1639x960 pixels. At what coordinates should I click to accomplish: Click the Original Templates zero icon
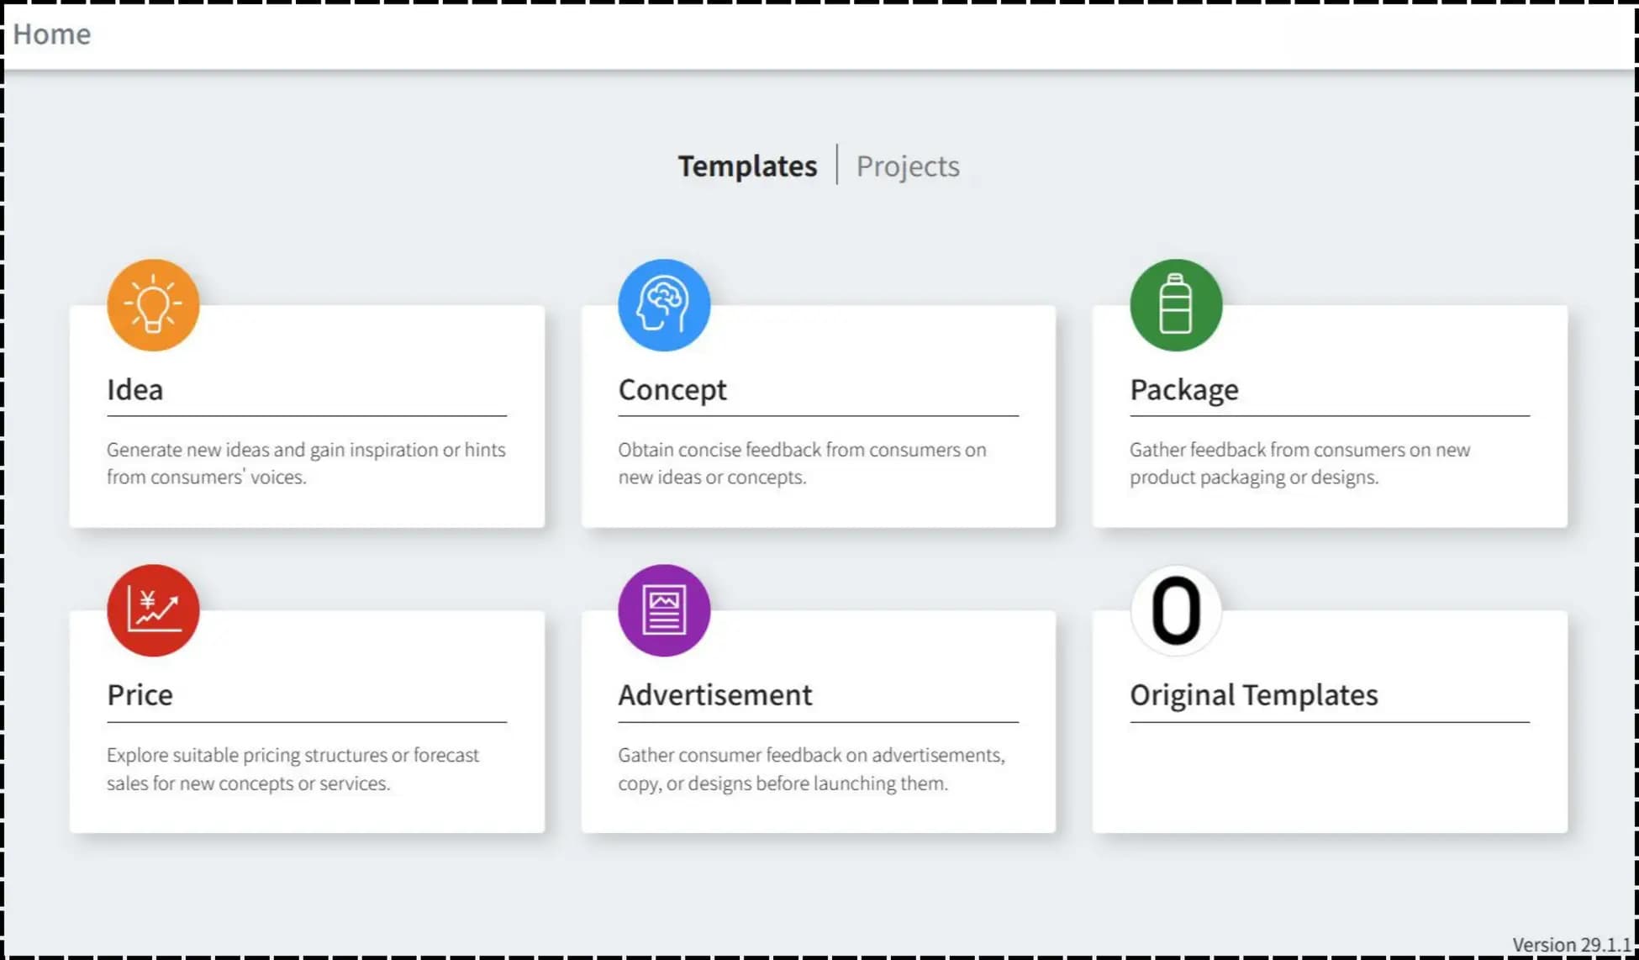1175,610
